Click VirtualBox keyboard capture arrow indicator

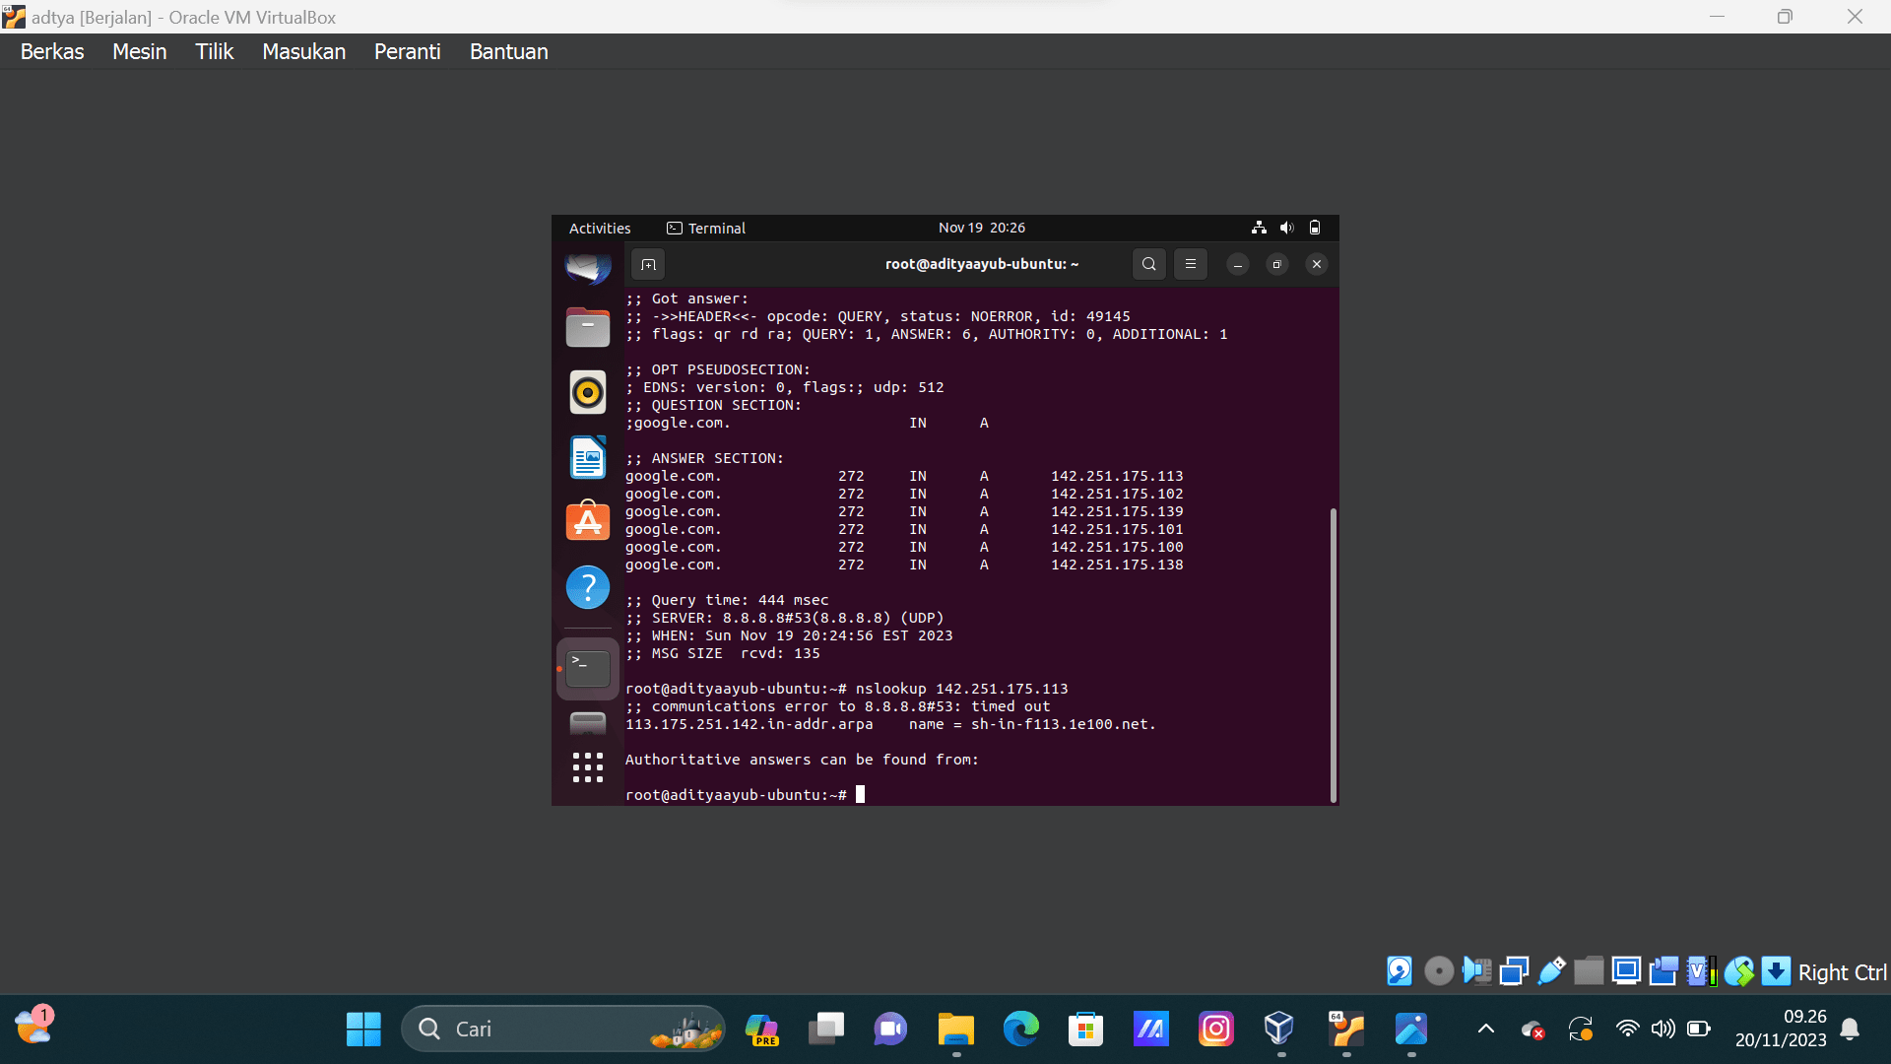click(x=1776, y=971)
